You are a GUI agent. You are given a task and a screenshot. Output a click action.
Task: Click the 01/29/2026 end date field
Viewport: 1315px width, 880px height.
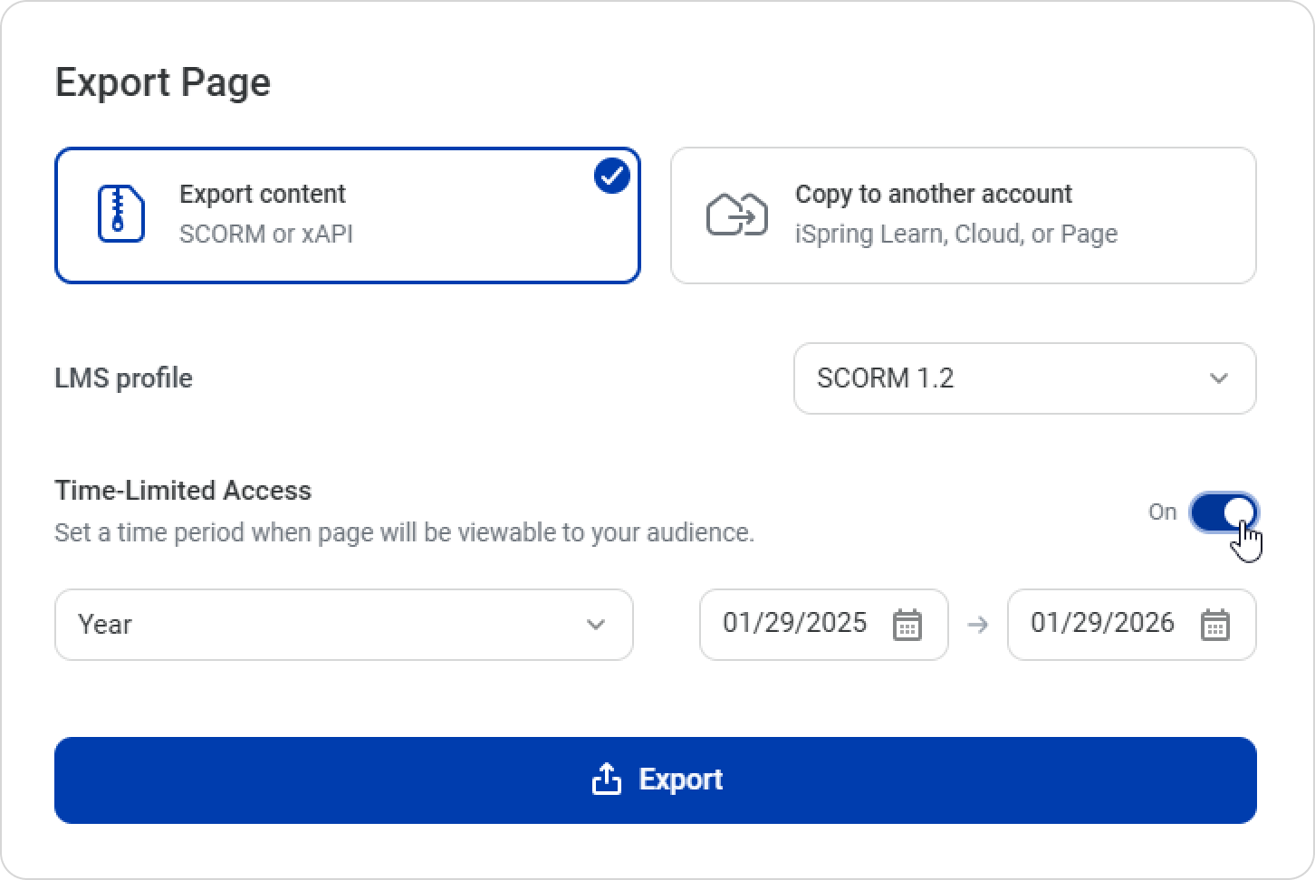point(1102,624)
